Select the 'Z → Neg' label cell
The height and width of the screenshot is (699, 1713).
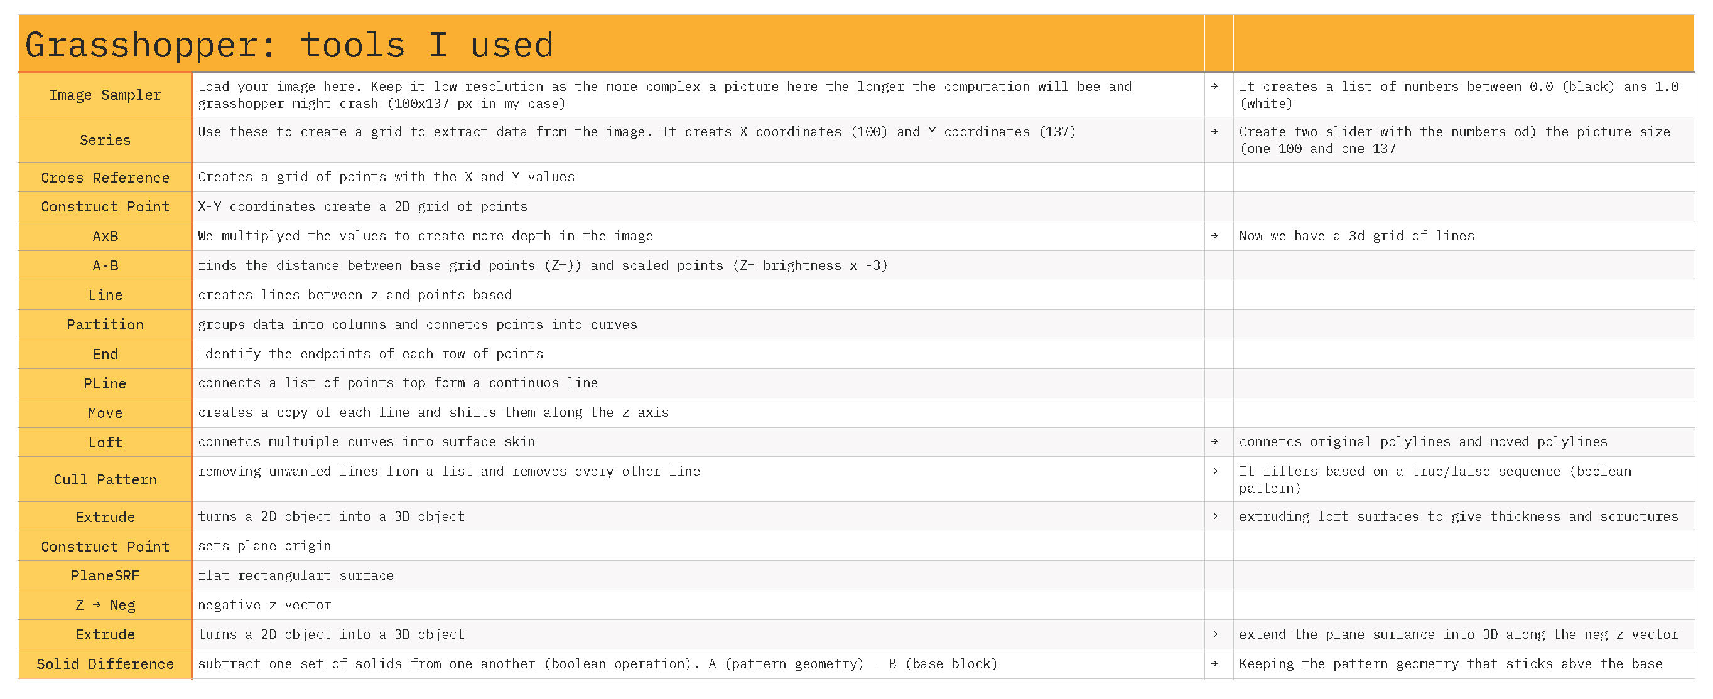[105, 605]
